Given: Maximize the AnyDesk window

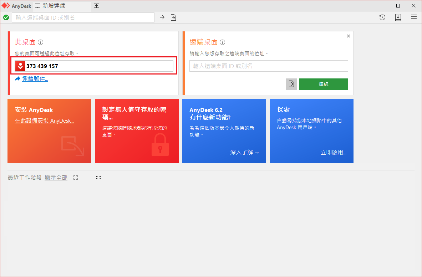Looking at the screenshot, I should click(398, 6).
